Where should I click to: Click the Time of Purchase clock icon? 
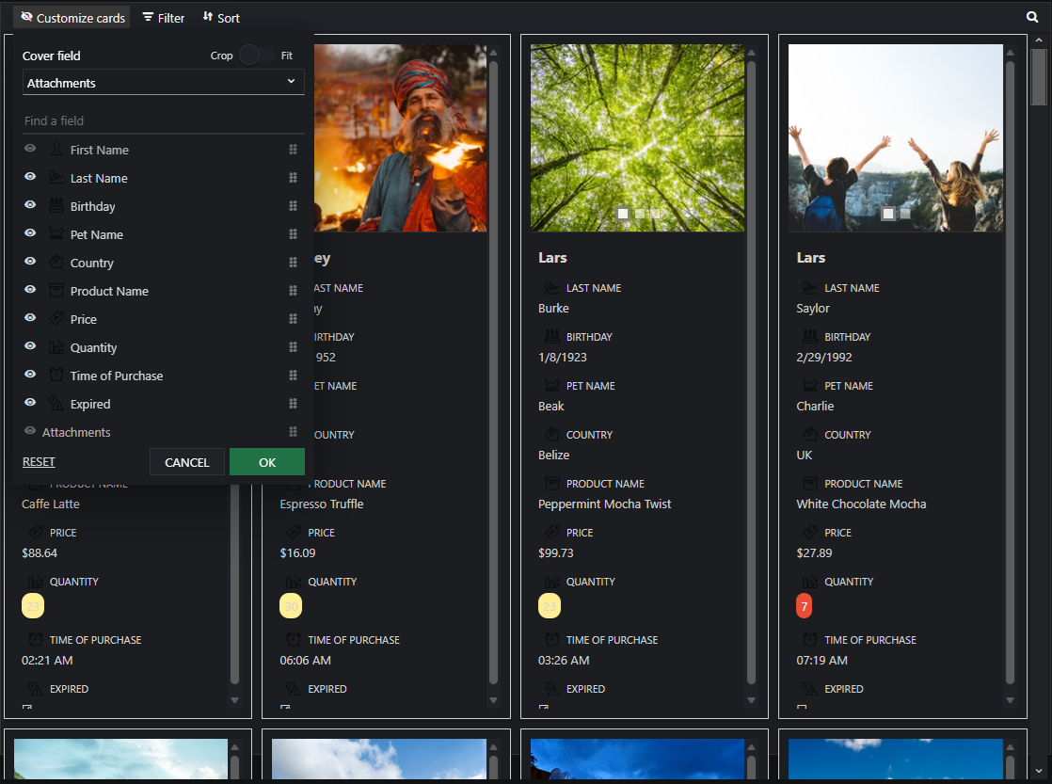pyautogui.click(x=56, y=376)
